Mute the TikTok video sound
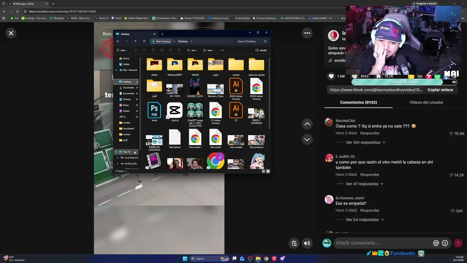The width and height of the screenshot is (467, 263). coord(307,243)
